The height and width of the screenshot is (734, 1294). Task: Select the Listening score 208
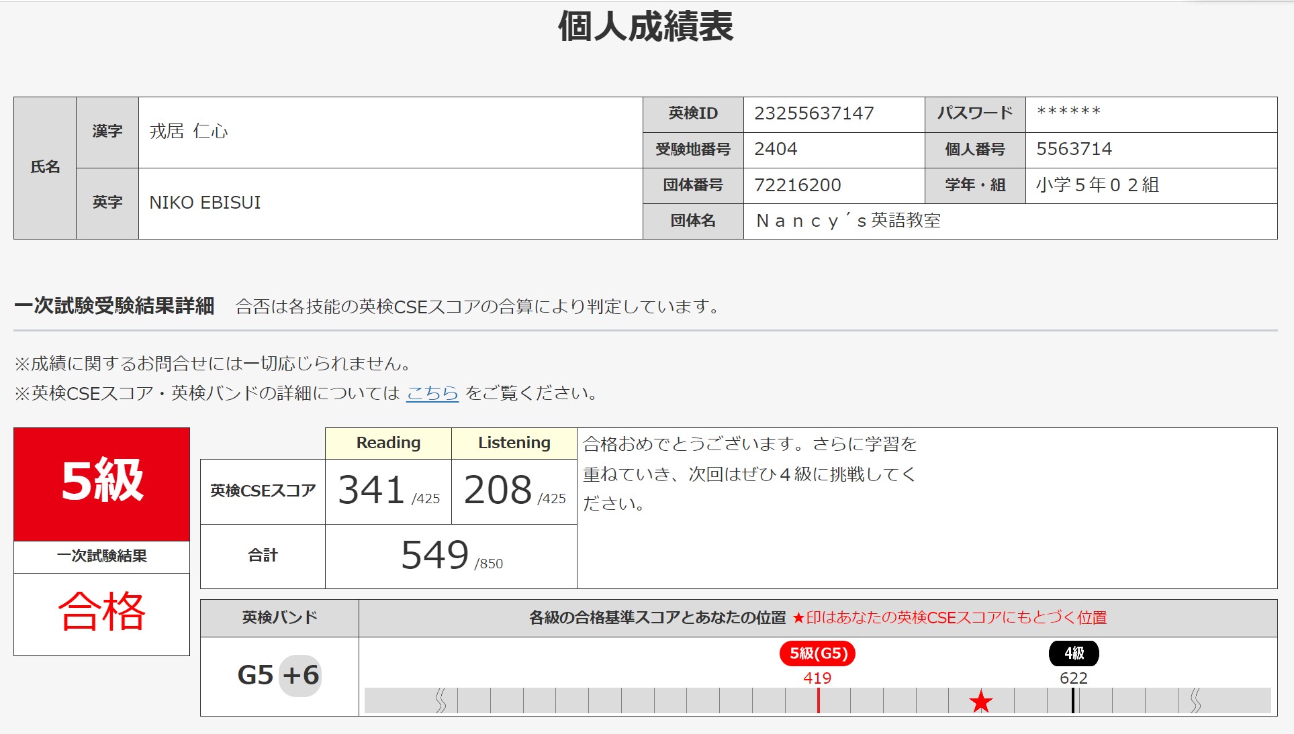click(498, 489)
